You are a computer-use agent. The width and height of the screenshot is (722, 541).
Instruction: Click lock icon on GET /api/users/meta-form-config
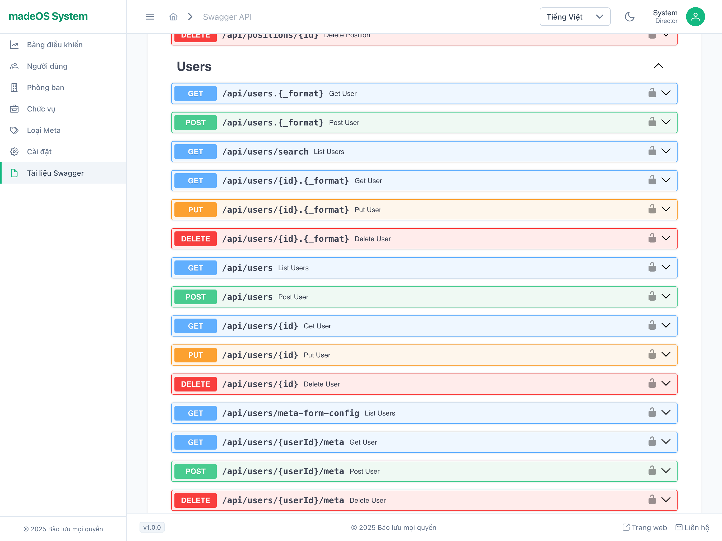coord(652,412)
